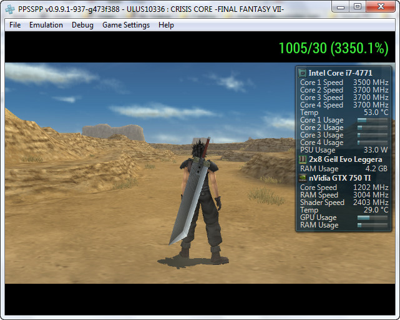Click the nVidia logo icon beside GTX 750 TI
The height and width of the screenshot is (320, 400).
point(302,178)
